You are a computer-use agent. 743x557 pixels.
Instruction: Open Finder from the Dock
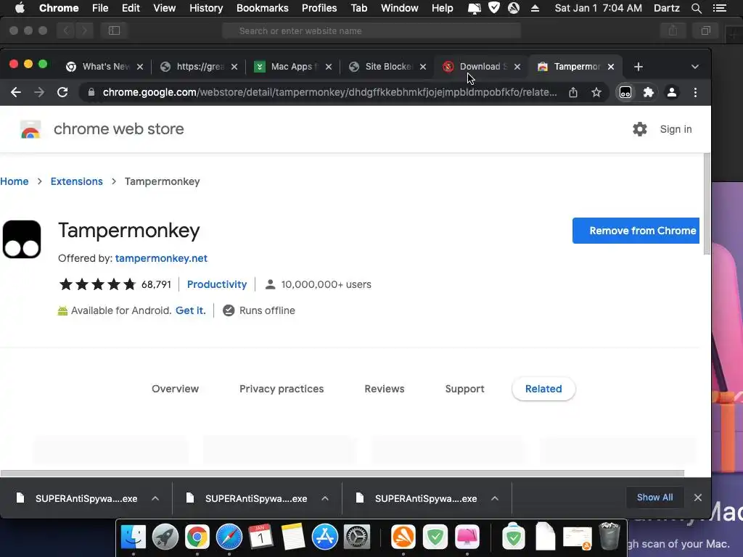pos(134,537)
